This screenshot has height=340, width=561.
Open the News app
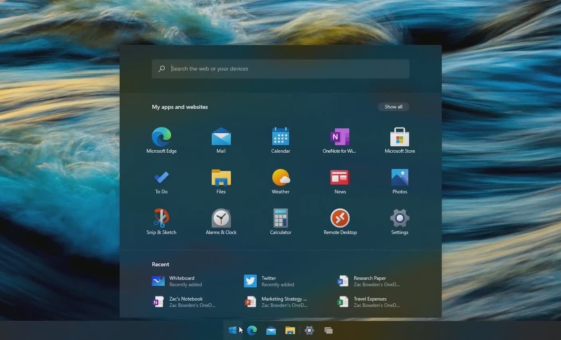coord(340,181)
